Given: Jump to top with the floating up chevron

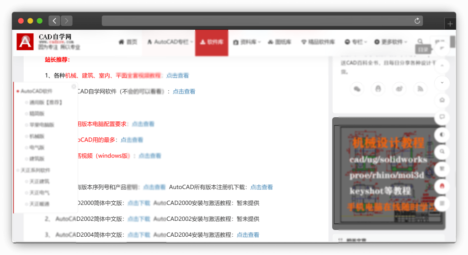Looking at the screenshot, I should coord(442,66).
